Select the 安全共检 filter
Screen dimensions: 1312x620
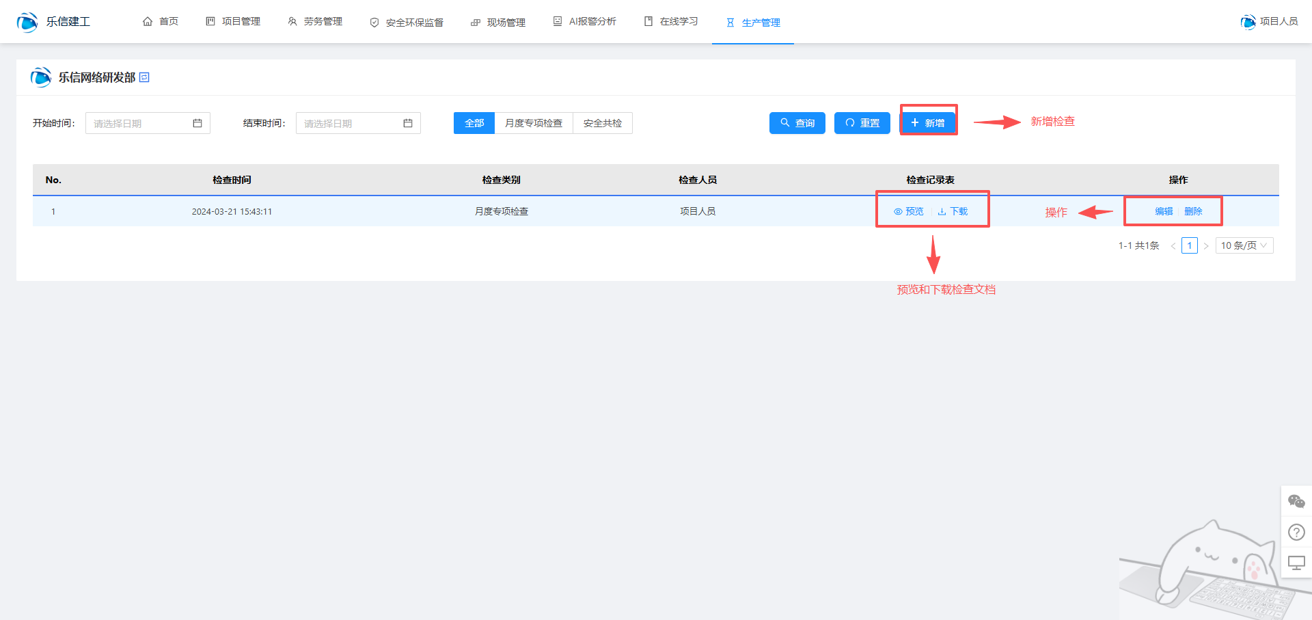[x=602, y=123]
